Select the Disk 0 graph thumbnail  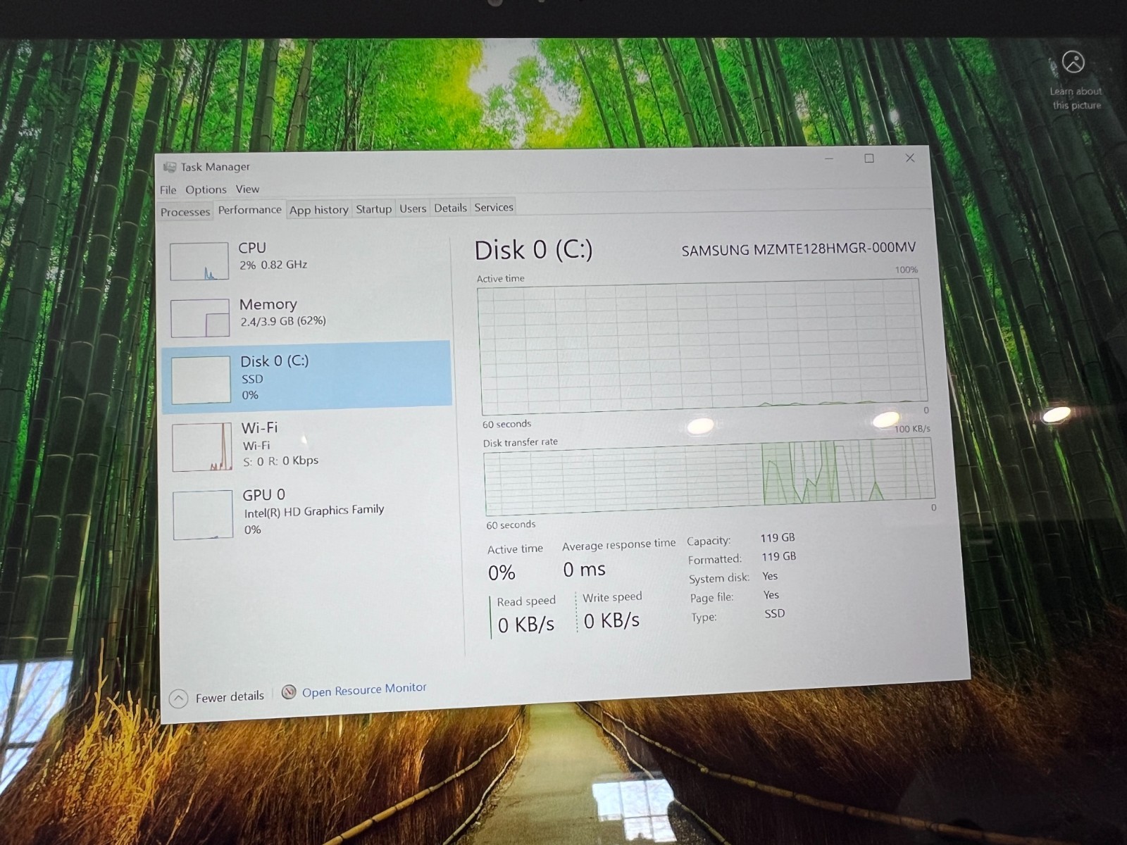click(201, 380)
